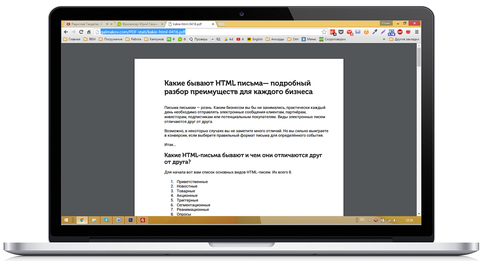Click the scrollbar down arrow
The height and width of the screenshot is (261, 484).
click(x=419, y=214)
